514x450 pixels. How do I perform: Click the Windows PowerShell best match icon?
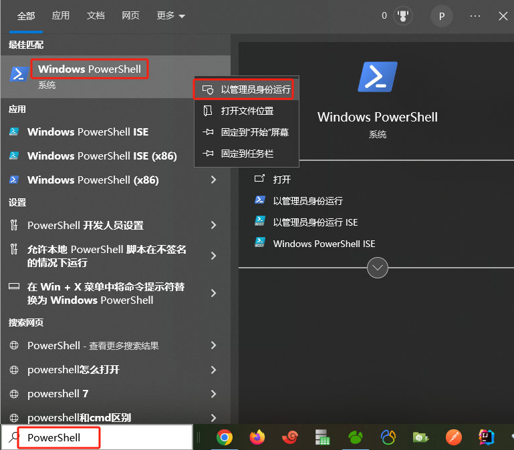pyautogui.click(x=19, y=74)
